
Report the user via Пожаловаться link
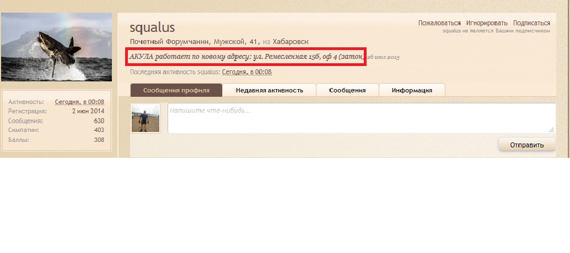(439, 23)
